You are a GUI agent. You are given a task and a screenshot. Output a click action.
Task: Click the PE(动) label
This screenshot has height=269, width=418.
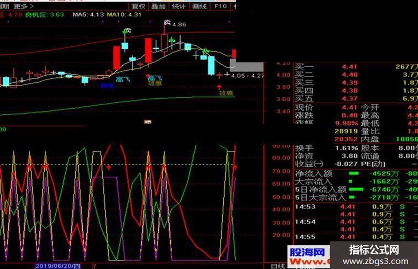[x=373, y=164]
